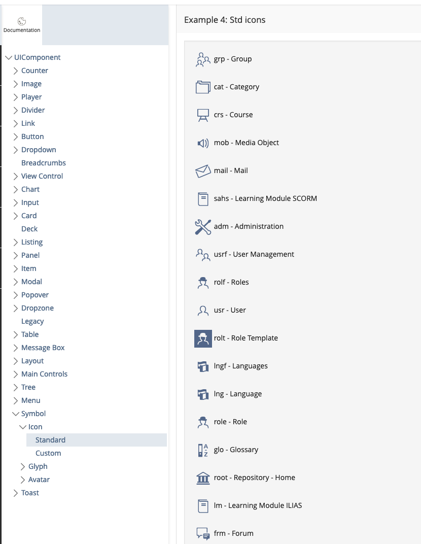This screenshot has height=544, width=421.
Task: Click the User Management icon
Action: pyautogui.click(x=203, y=255)
